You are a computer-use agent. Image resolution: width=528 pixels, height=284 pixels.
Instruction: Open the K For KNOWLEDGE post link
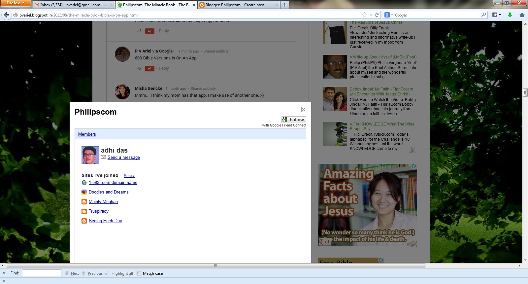pos(382,126)
